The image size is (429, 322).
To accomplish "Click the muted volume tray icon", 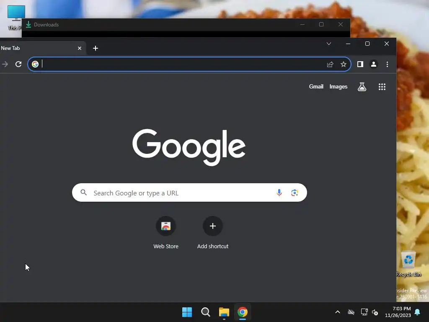I will (x=375, y=312).
